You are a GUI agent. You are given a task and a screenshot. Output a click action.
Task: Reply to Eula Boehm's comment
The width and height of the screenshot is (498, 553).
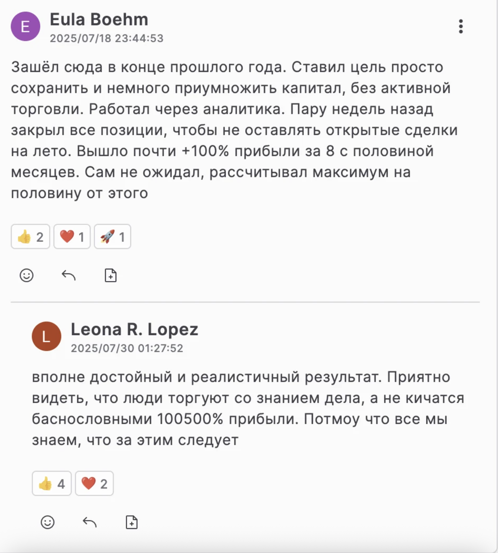(68, 275)
